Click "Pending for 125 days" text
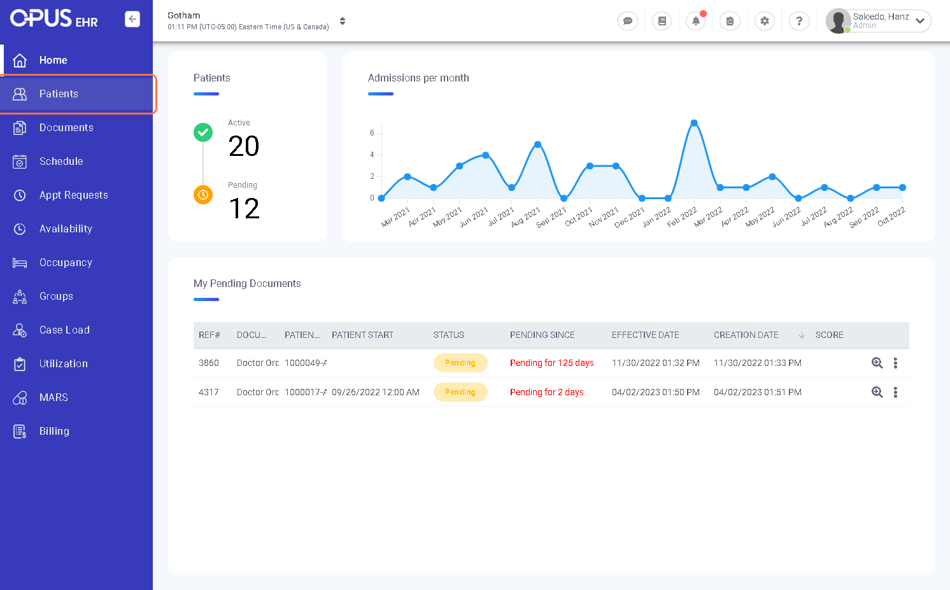Screen dimensions: 950x590 pos(552,363)
